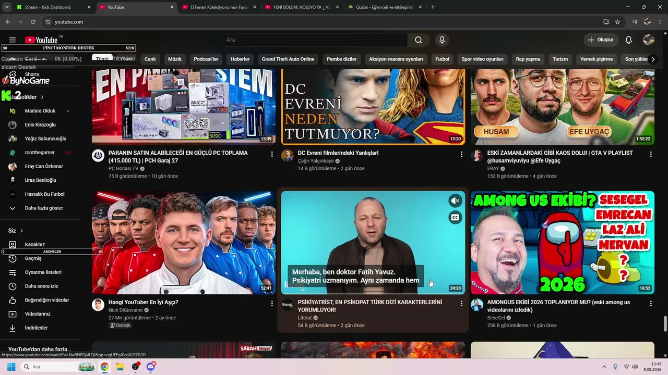Viewport: 668px width, 375px height.
Task: Go back with the browser back arrow
Action: pos(8,22)
